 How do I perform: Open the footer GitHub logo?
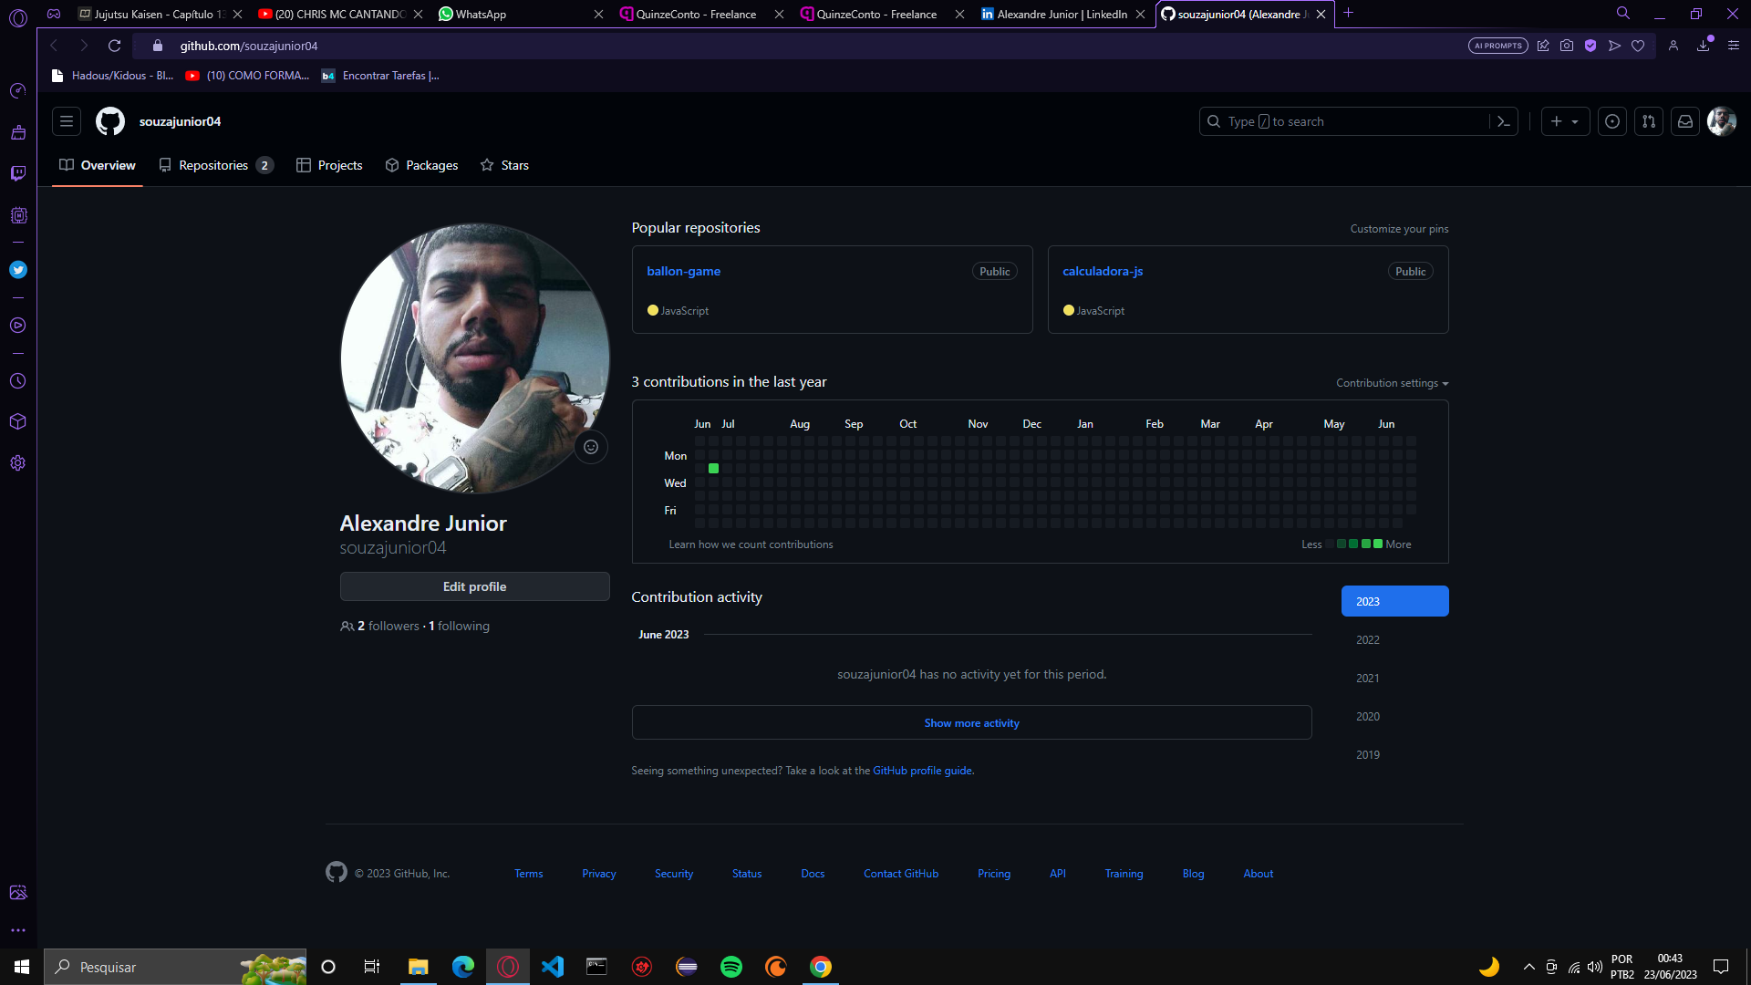click(x=337, y=873)
